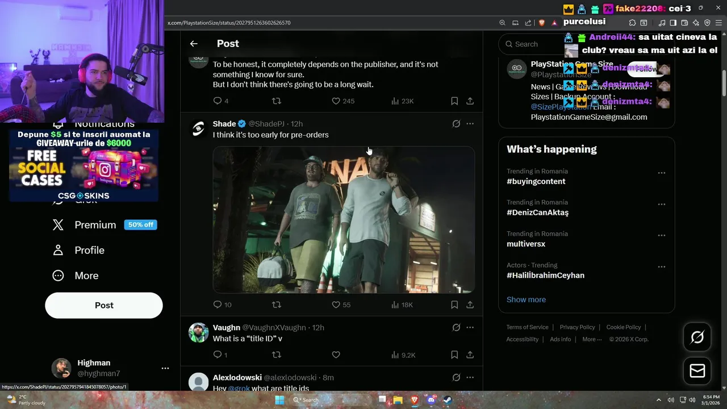The image size is (727, 409).
Task: Open the GTA image in Shade's post
Action: point(344,220)
